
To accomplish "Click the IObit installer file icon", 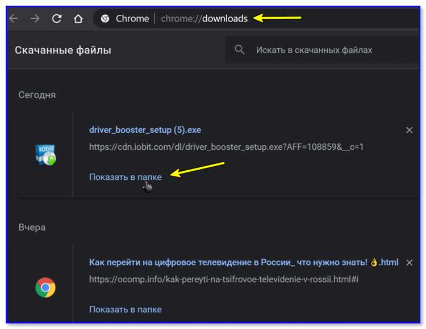I will [45, 155].
